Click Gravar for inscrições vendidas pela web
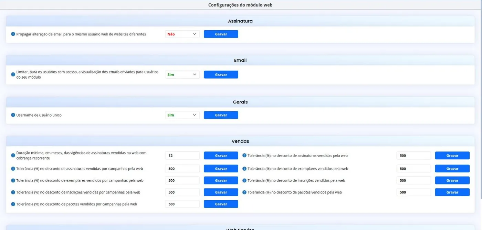The height and width of the screenshot is (230, 482). pos(452,180)
